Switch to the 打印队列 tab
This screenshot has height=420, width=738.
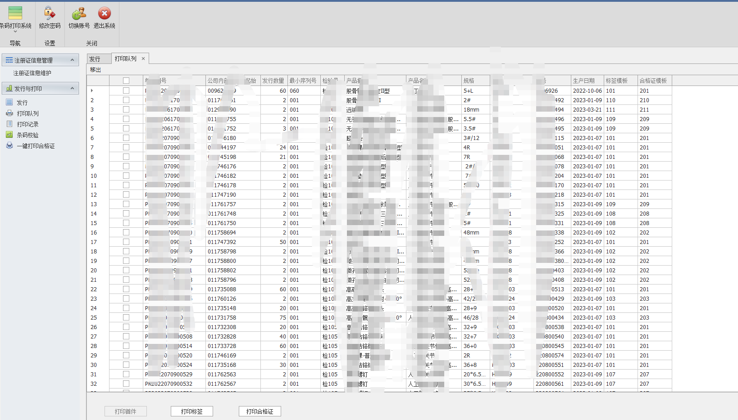(125, 59)
